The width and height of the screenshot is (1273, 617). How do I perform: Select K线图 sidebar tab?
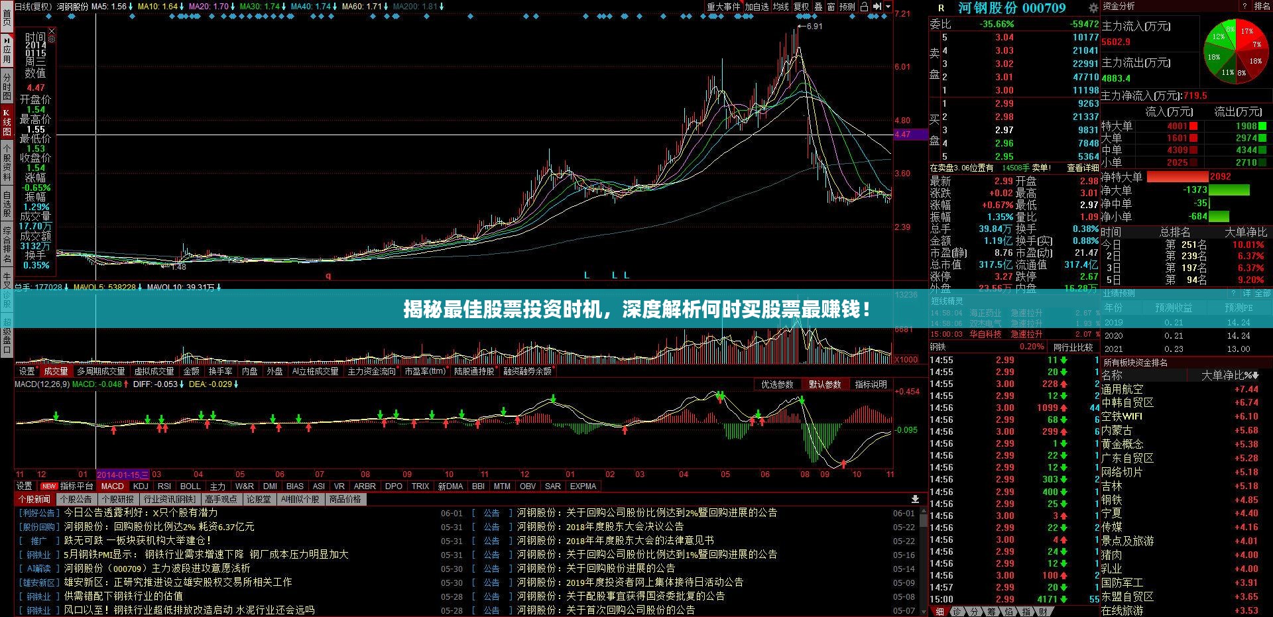tap(7, 123)
